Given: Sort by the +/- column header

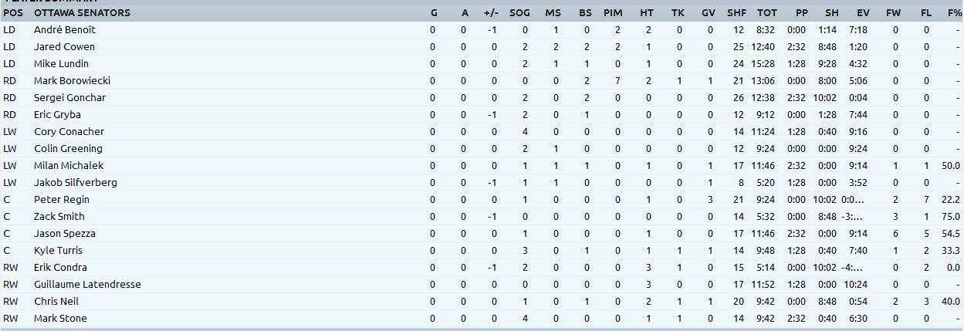Looking at the screenshot, I should [x=491, y=12].
